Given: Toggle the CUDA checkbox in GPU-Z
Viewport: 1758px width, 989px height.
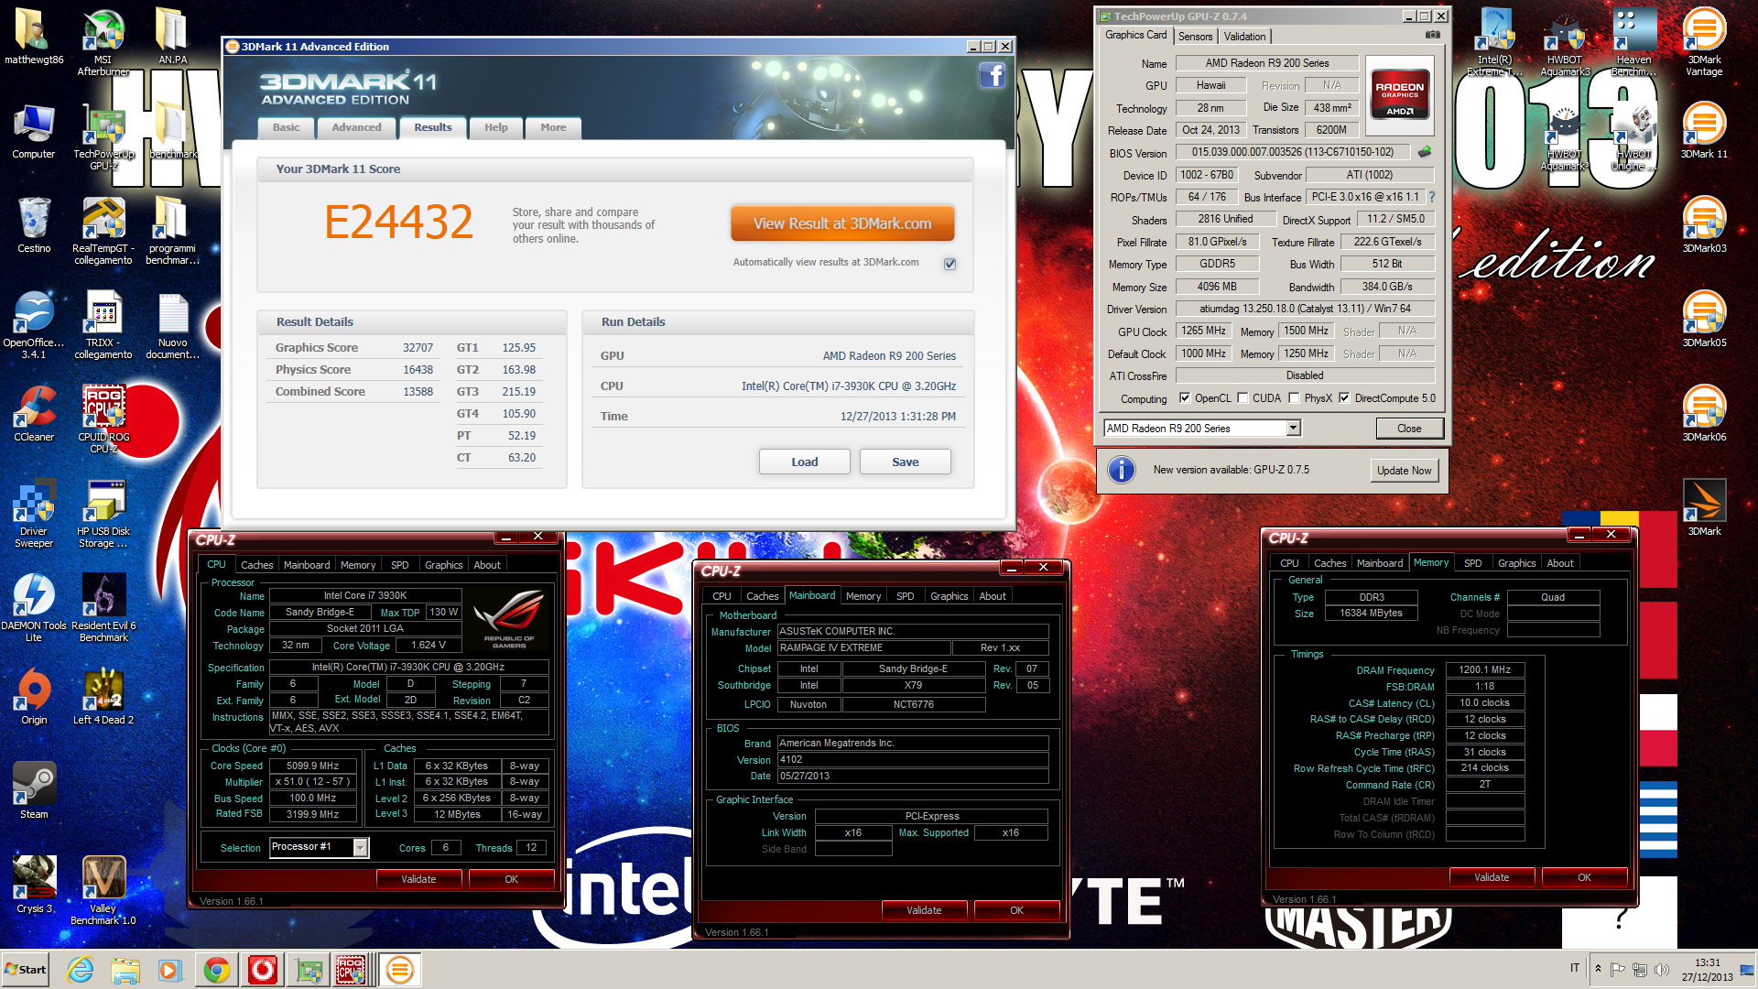Looking at the screenshot, I should tap(1243, 397).
